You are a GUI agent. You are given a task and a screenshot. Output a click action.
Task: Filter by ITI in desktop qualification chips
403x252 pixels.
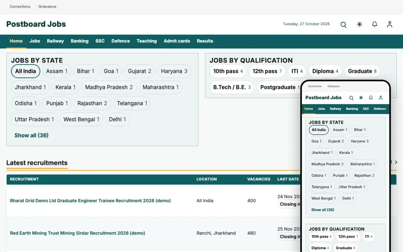click(x=297, y=71)
